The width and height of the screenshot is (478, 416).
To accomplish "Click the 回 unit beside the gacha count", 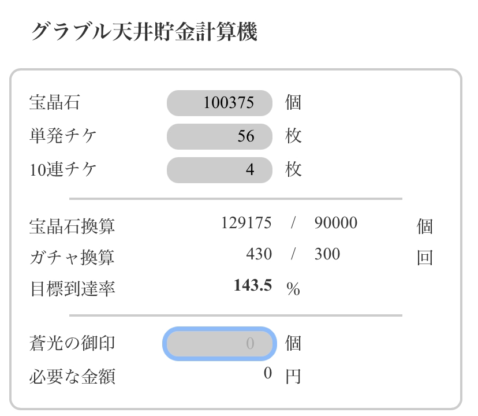I will tap(425, 258).
